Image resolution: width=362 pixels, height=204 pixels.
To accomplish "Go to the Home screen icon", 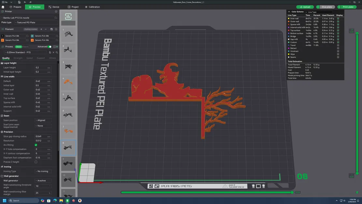I will pyautogui.click(x=3, y=7).
